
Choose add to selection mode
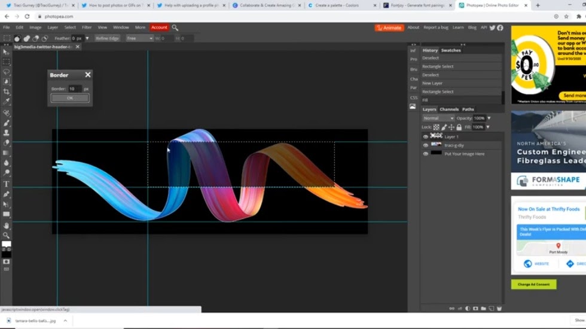coord(26,38)
